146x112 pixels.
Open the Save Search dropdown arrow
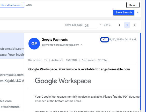pos(138,12)
